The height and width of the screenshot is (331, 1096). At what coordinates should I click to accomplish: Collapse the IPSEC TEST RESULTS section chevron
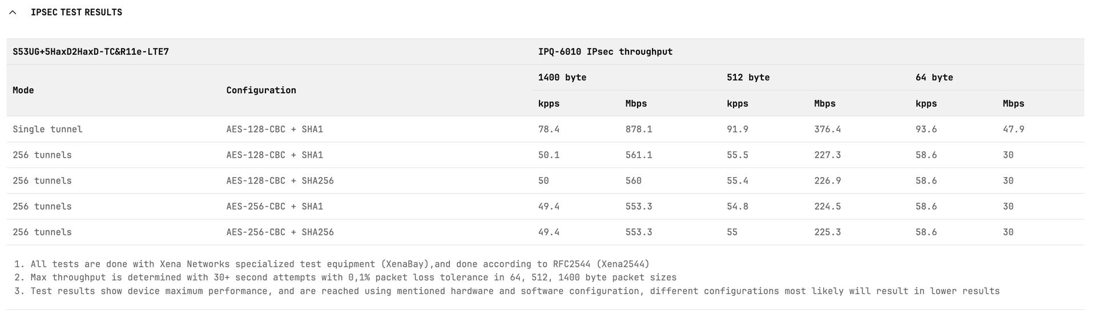(13, 13)
